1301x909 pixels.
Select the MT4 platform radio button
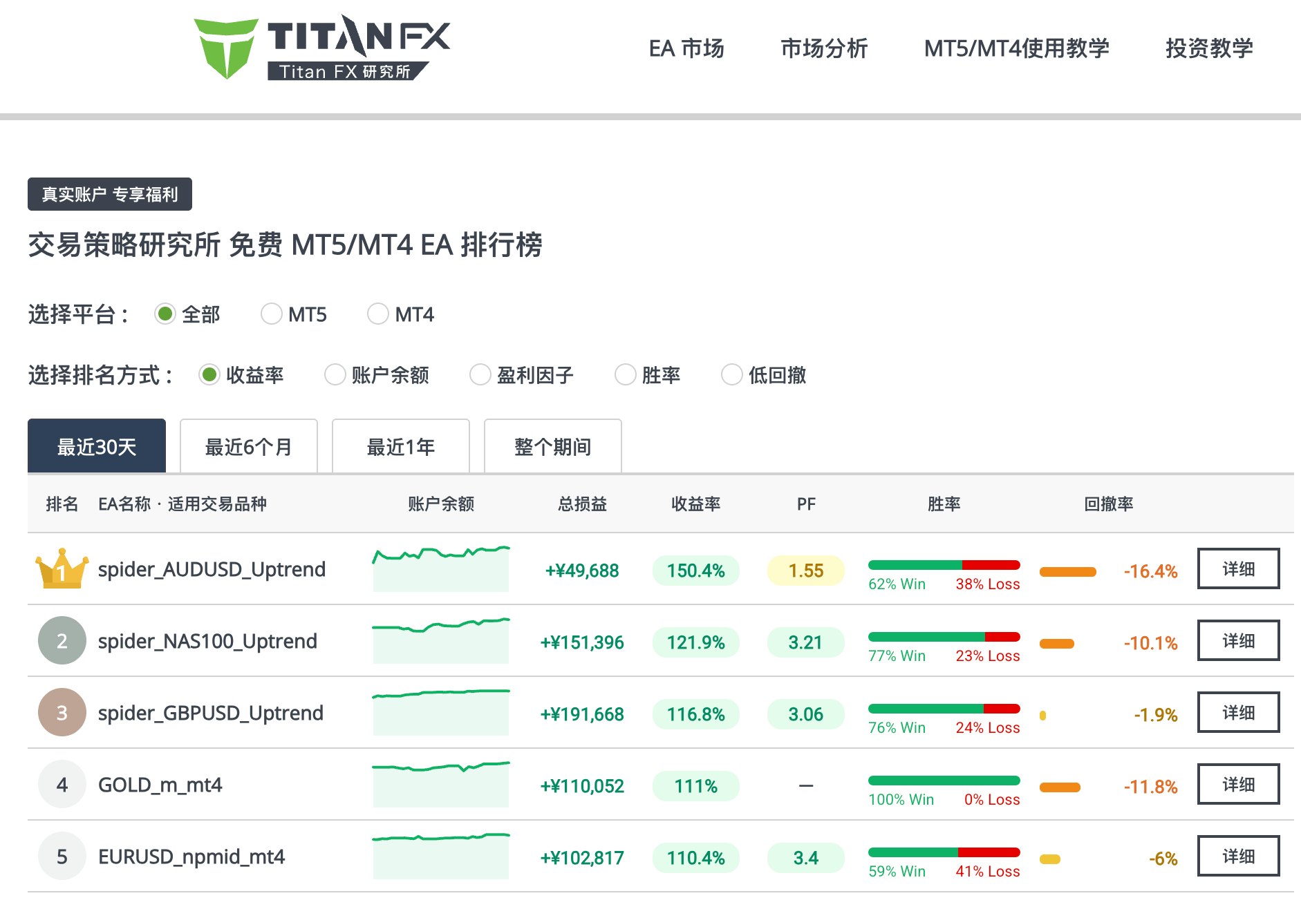pyautogui.click(x=378, y=314)
